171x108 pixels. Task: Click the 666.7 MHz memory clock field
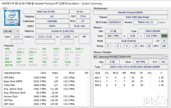[113, 36]
